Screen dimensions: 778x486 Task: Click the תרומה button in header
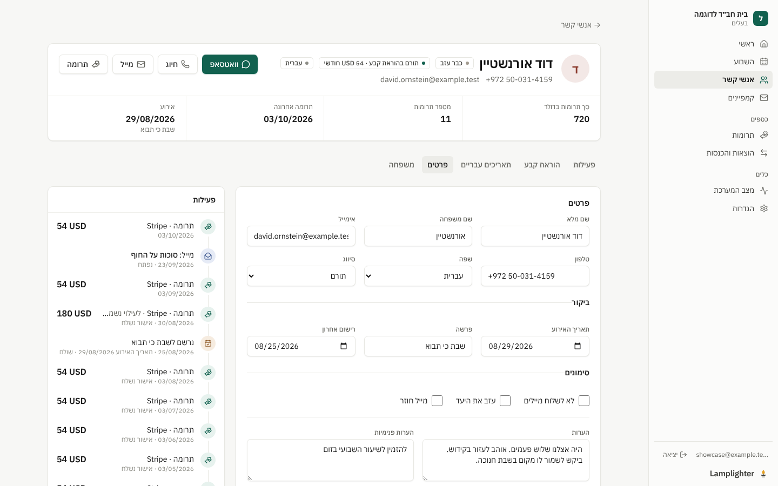(83, 64)
